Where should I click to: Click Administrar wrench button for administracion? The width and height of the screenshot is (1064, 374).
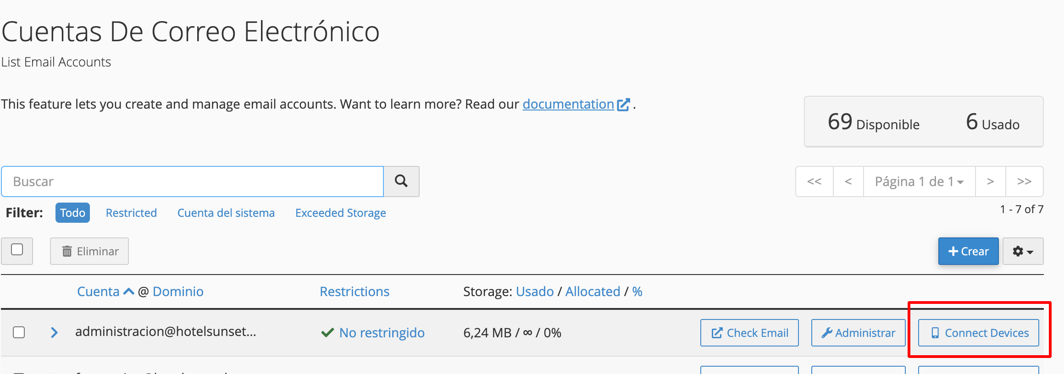[858, 333]
